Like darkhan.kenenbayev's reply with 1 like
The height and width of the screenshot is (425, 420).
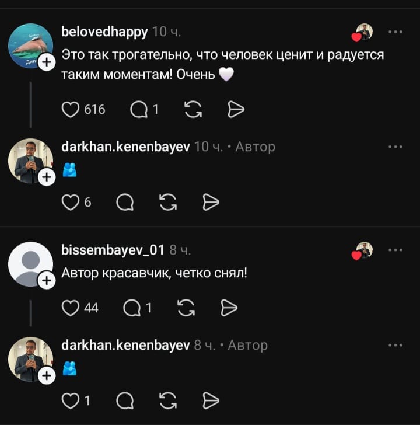point(71,400)
